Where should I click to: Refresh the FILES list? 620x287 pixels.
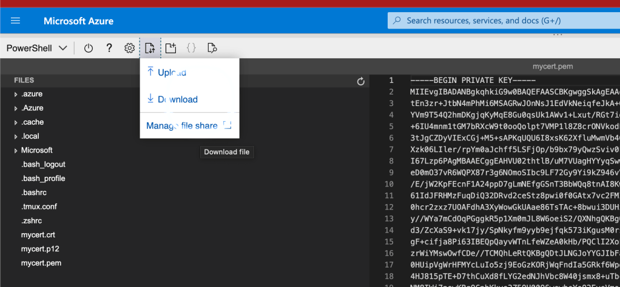[360, 82]
